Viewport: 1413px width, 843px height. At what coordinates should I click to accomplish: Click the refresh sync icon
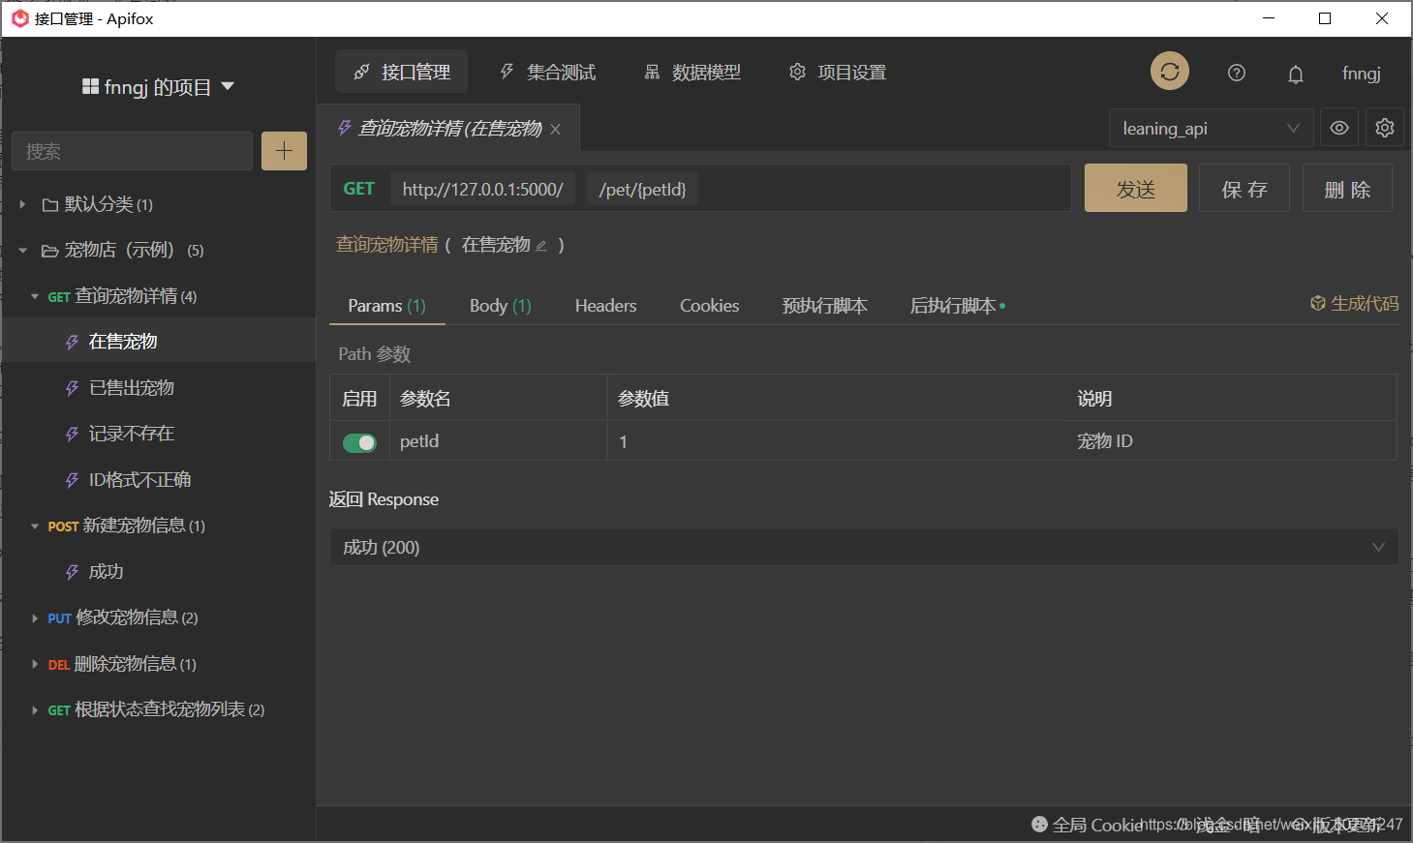coord(1169,71)
